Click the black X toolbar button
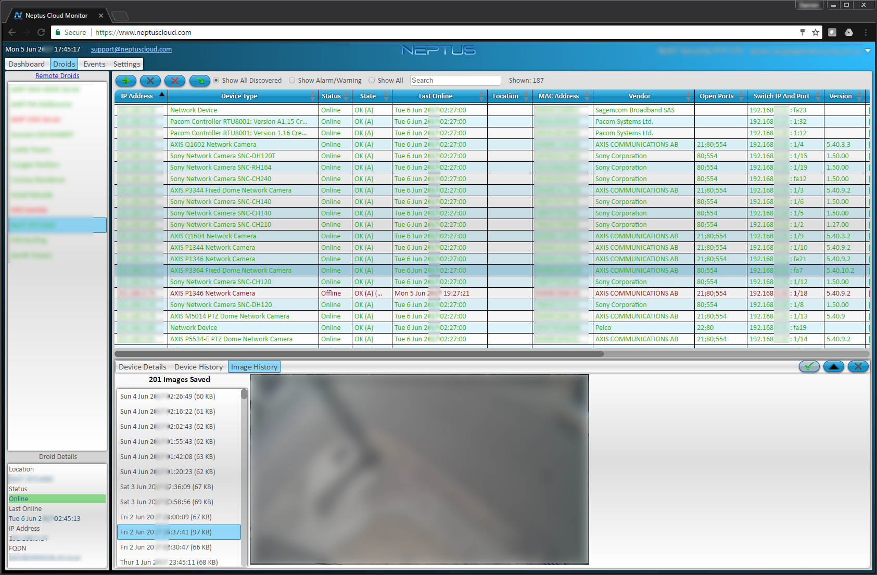The height and width of the screenshot is (575, 877). 150,80
